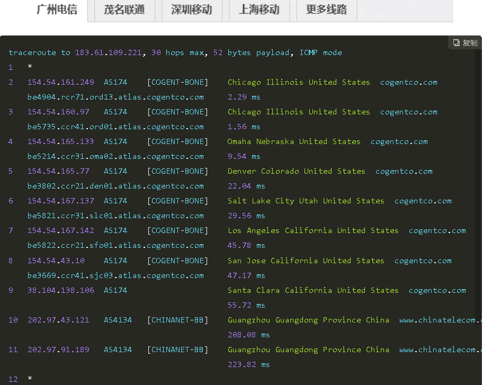Screen dimensions: 483x385
Task: Click hostname be4904.rcr71.ord13.atlas.cogentco.com
Action: point(115,97)
